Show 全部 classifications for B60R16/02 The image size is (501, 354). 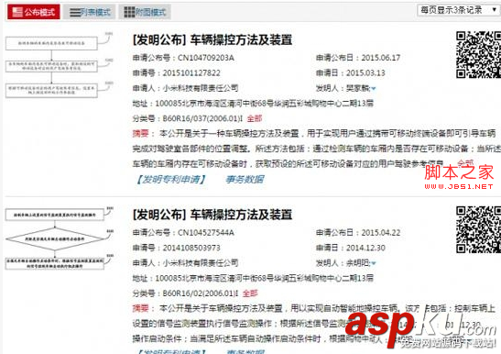click(x=250, y=293)
